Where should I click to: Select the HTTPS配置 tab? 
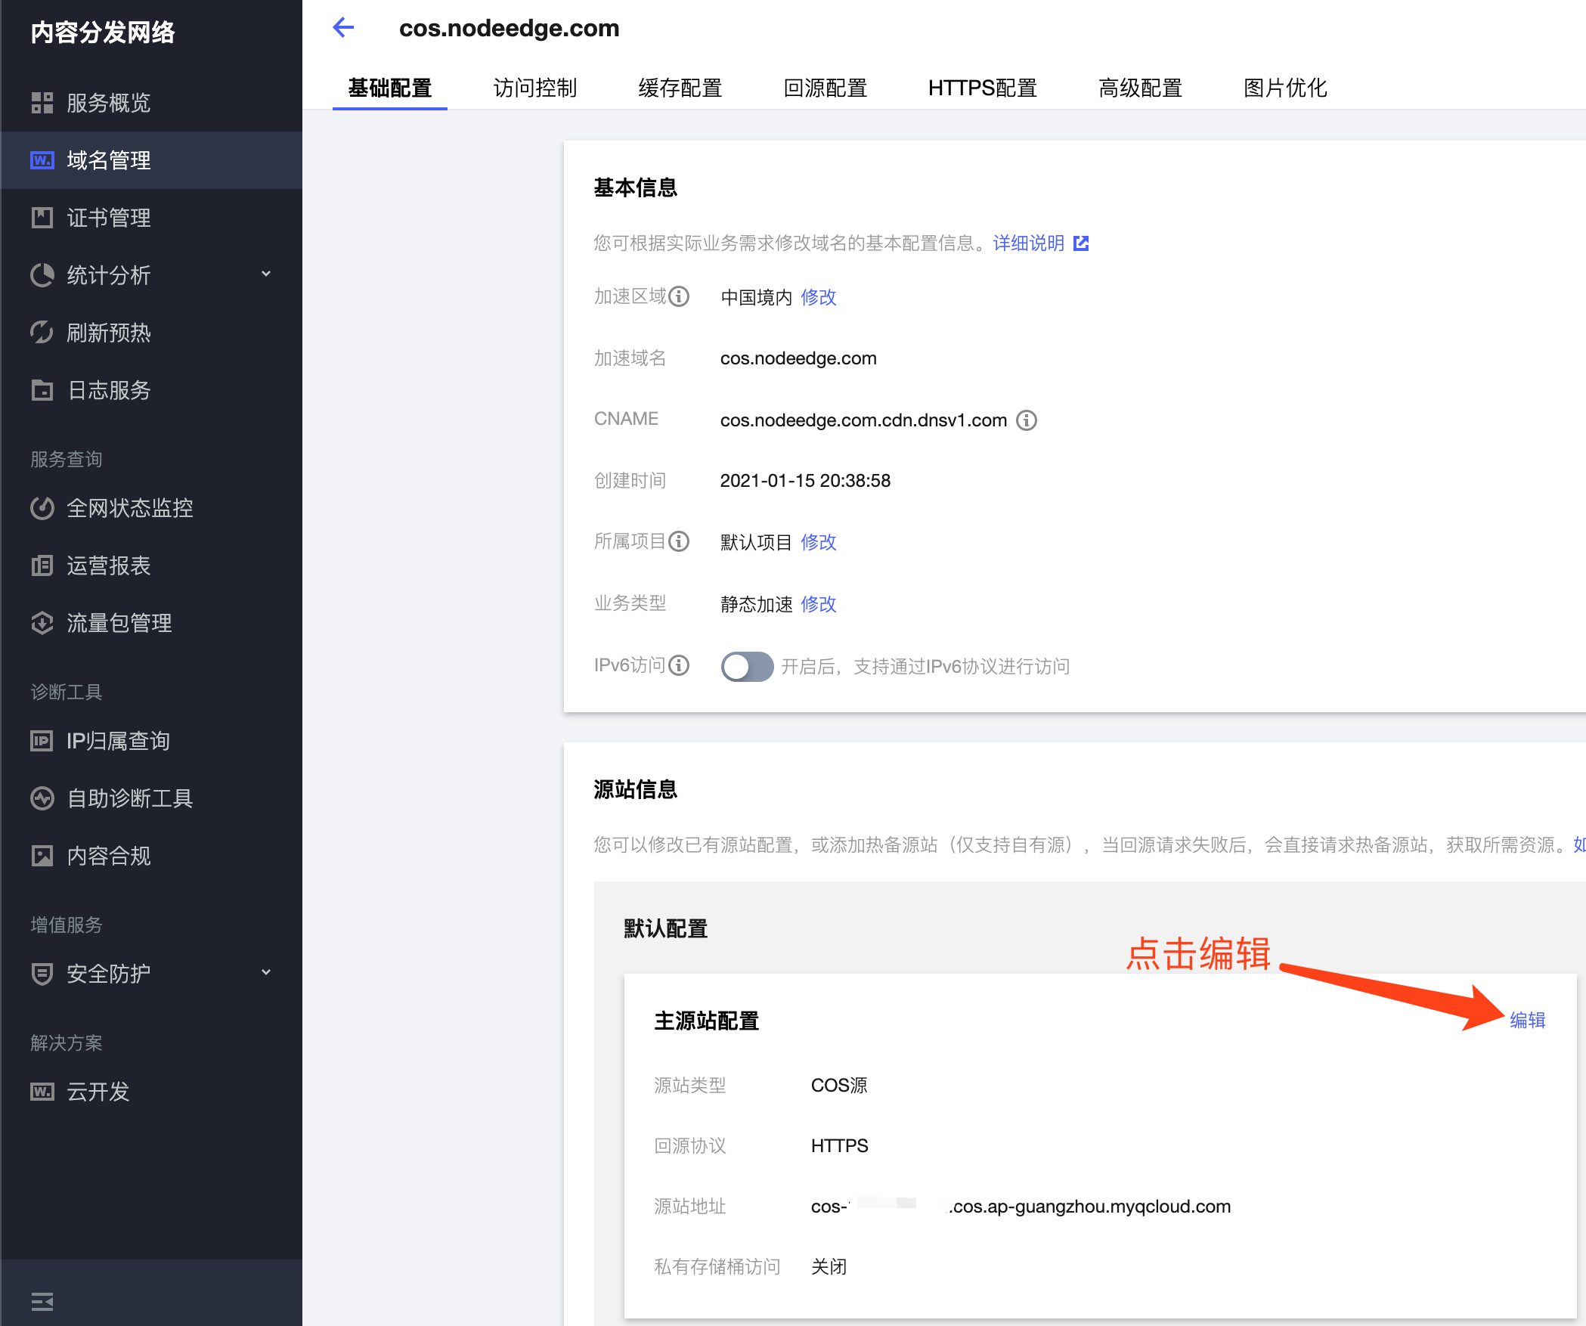(x=983, y=88)
